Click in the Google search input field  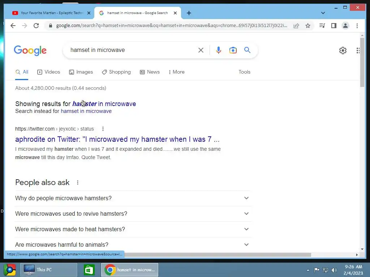[132, 50]
